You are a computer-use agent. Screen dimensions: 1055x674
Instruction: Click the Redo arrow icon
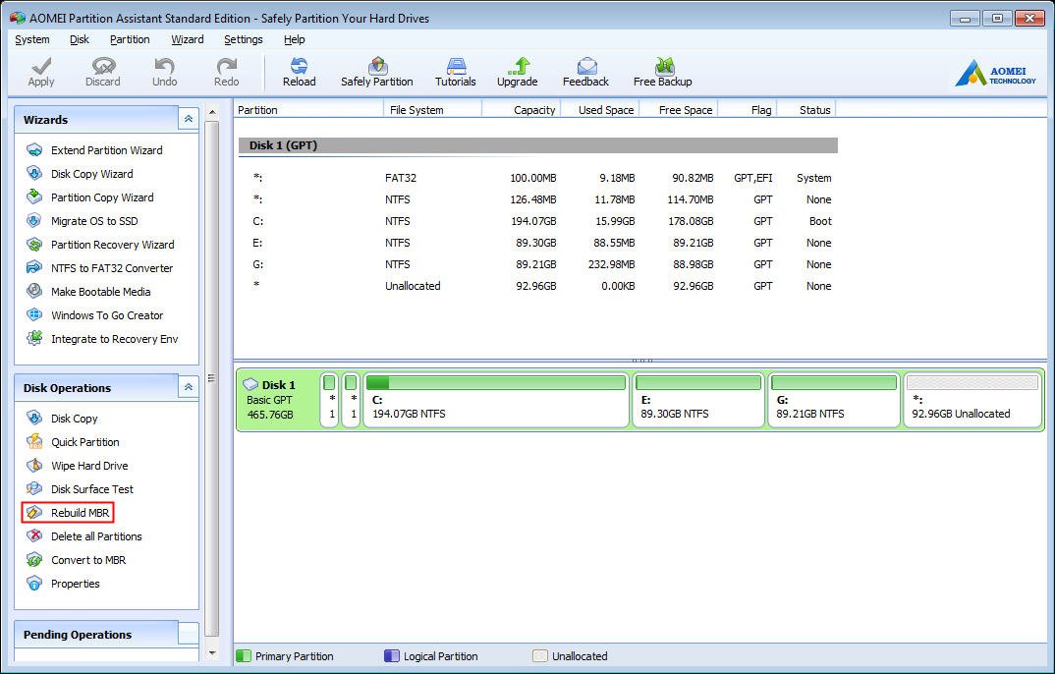pos(226,66)
